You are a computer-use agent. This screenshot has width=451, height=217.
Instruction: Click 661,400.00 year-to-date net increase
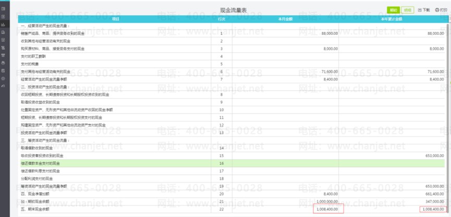pyautogui.click(x=435, y=194)
